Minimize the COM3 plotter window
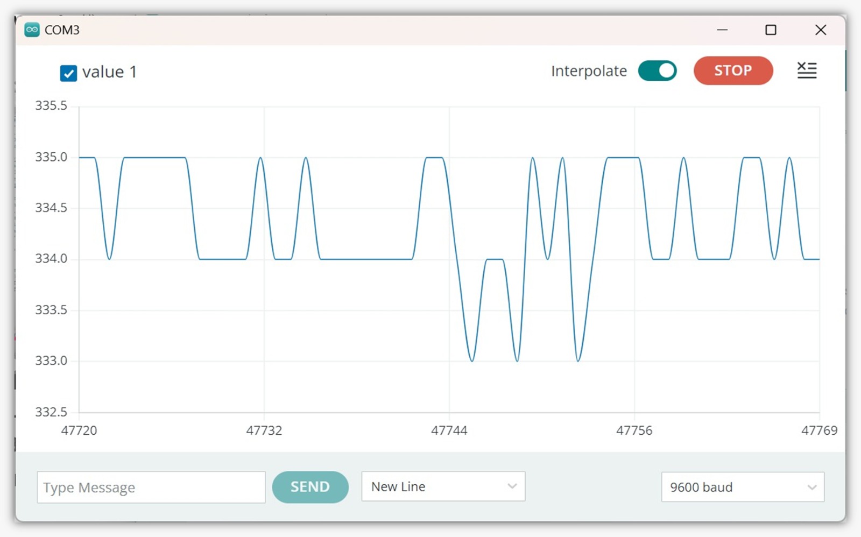 [722, 30]
